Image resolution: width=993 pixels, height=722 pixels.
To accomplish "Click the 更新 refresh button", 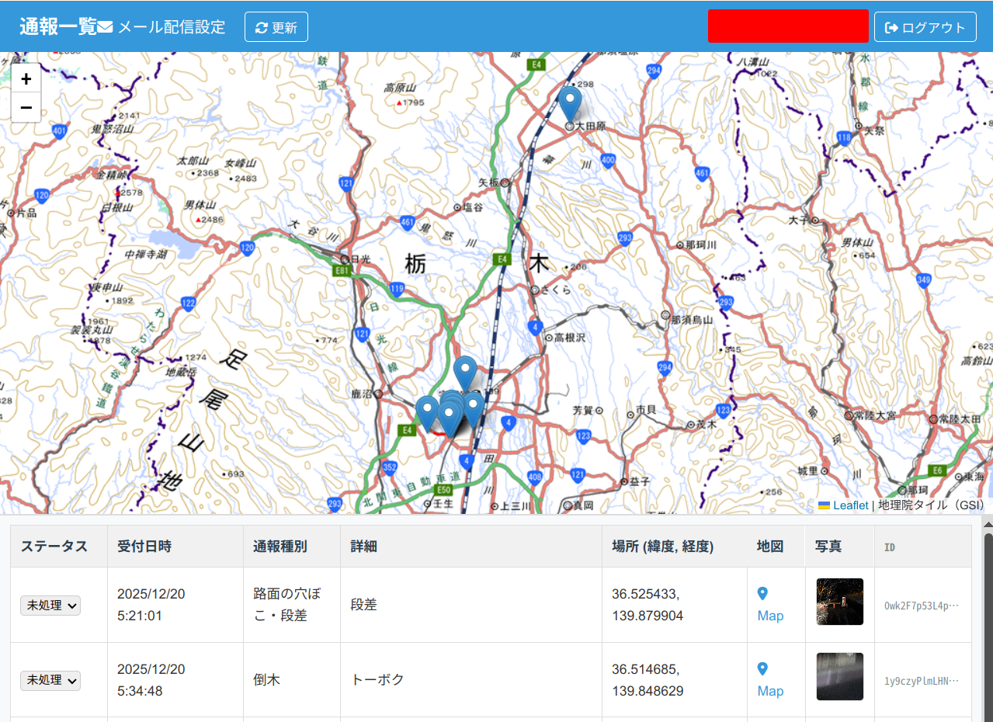I will (x=276, y=27).
